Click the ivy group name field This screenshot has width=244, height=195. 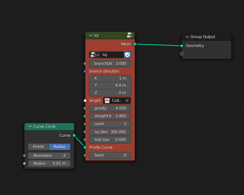(x=112, y=55)
